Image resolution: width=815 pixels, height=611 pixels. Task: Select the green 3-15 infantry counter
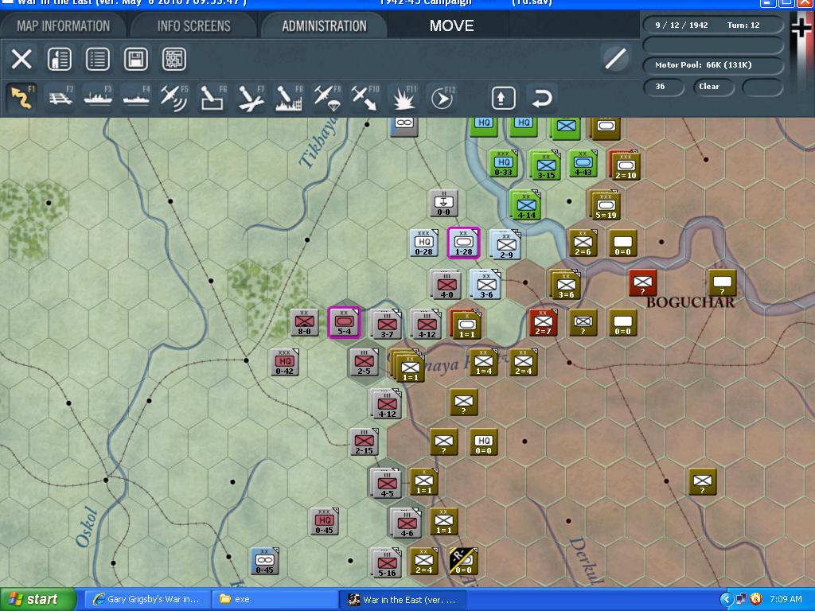tap(544, 165)
